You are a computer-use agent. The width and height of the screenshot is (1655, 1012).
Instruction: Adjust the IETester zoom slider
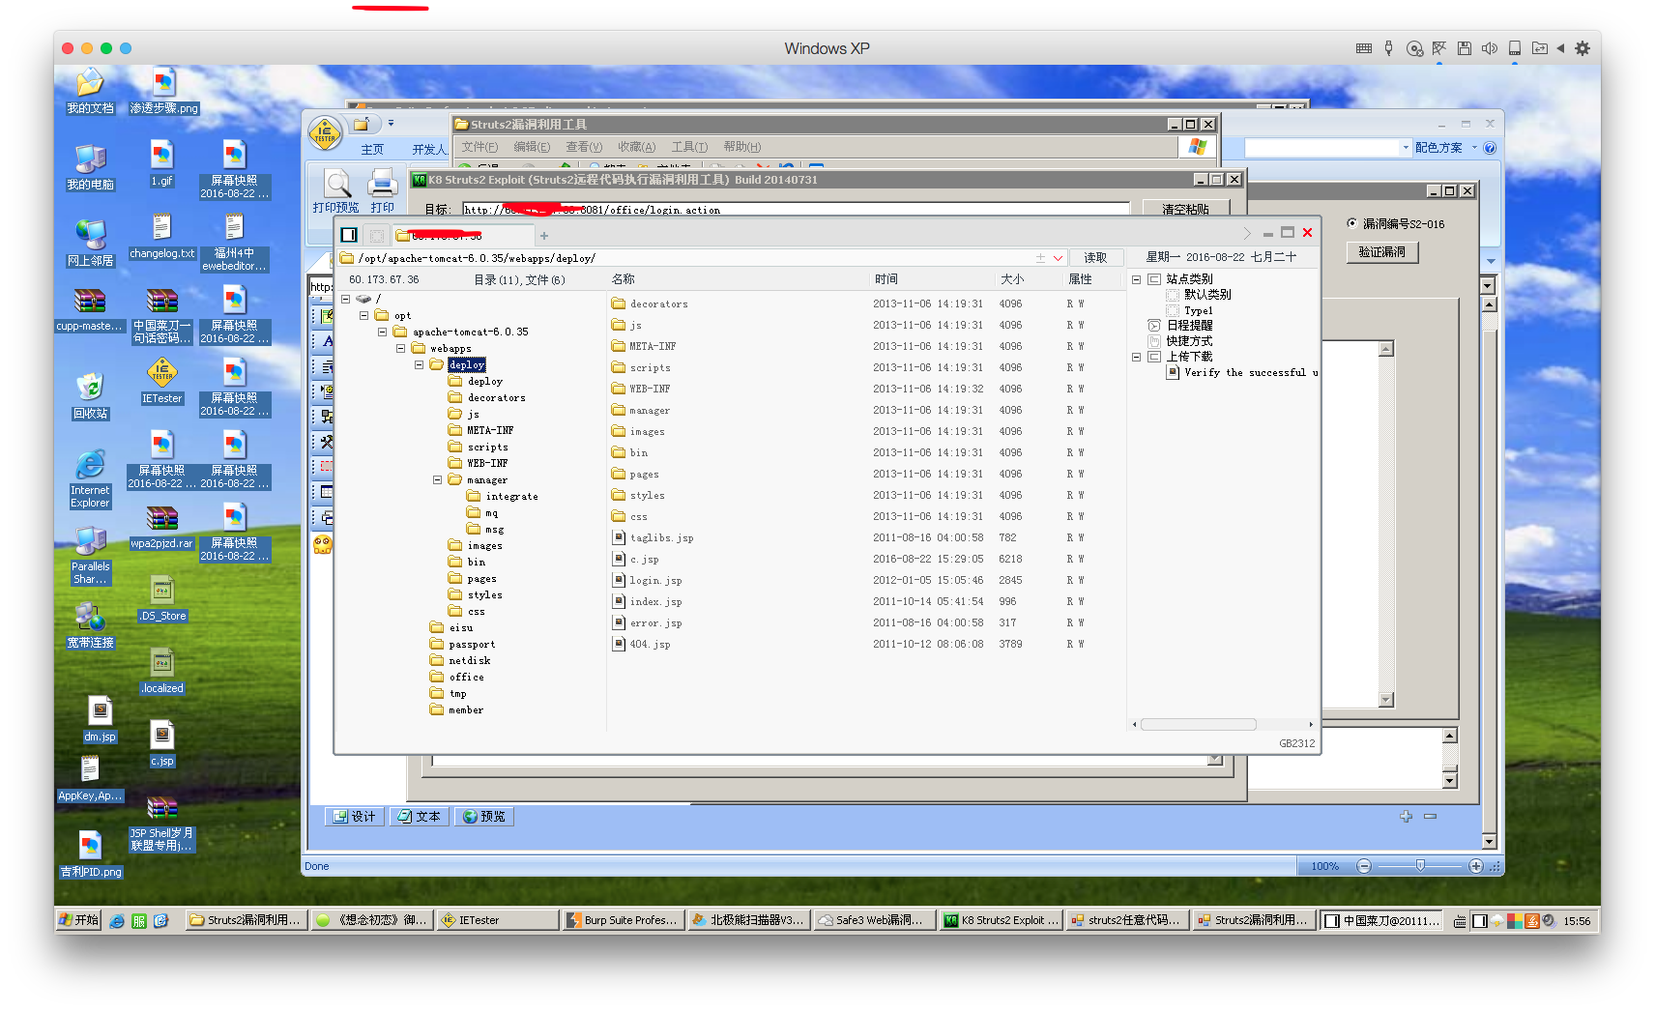click(x=1420, y=866)
